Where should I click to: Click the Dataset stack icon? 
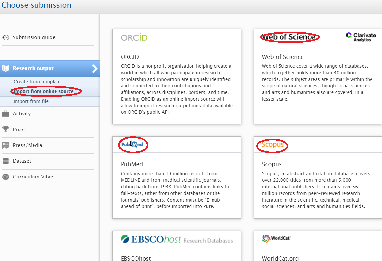tap(6, 161)
